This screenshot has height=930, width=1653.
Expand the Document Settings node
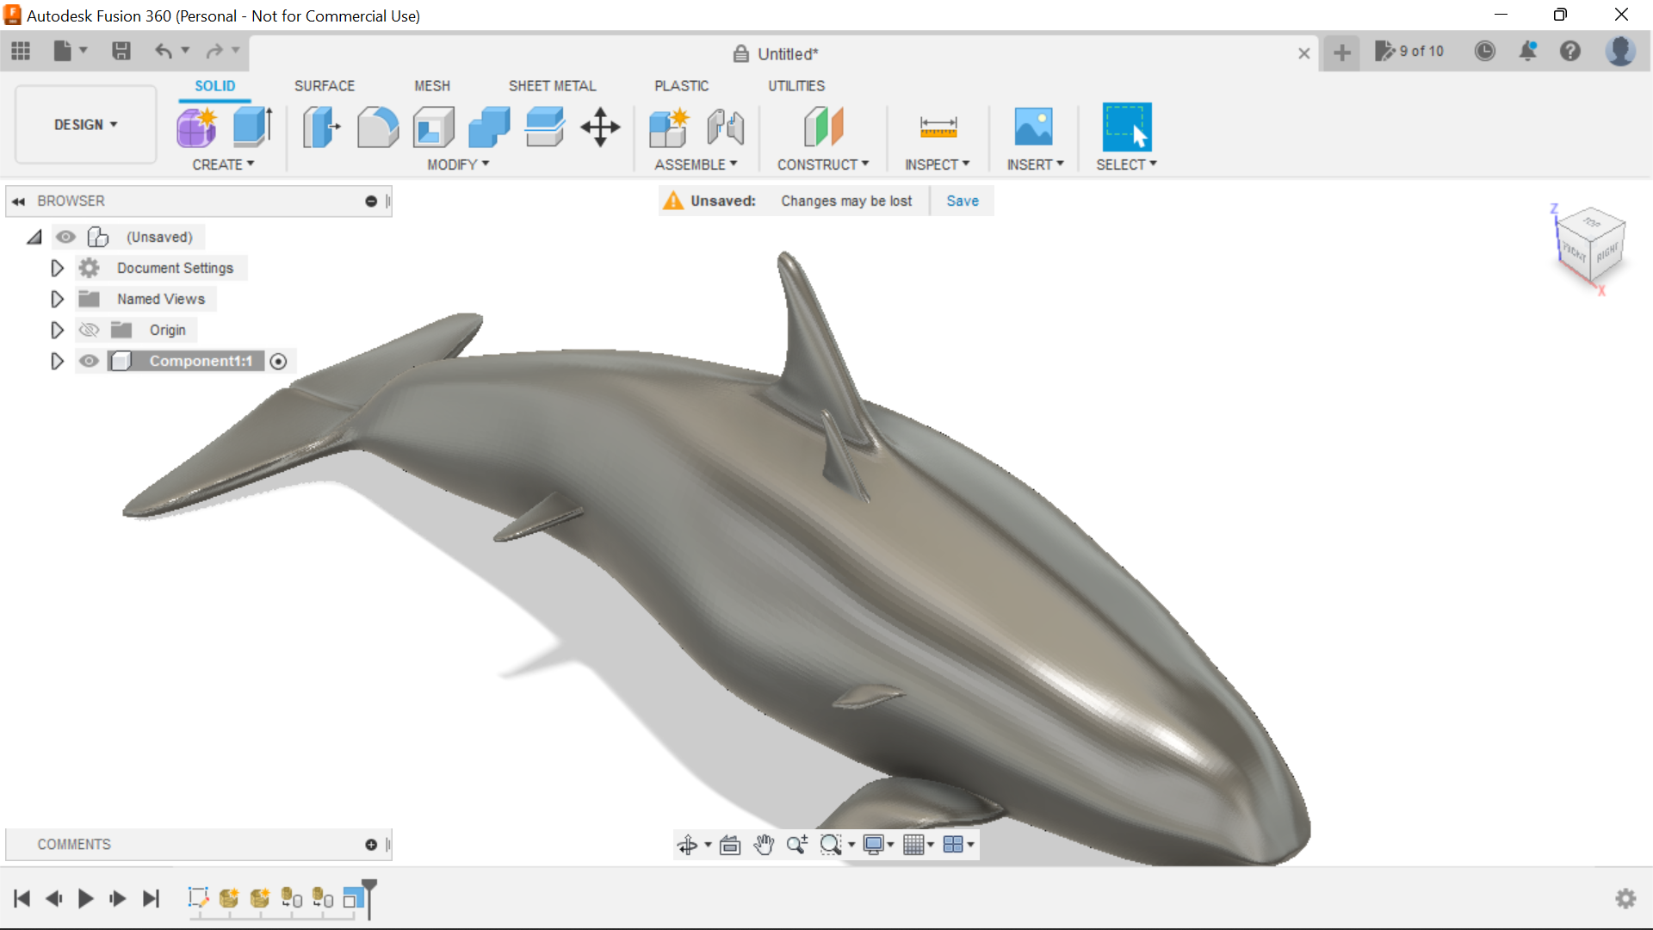pyautogui.click(x=57, y=268)
